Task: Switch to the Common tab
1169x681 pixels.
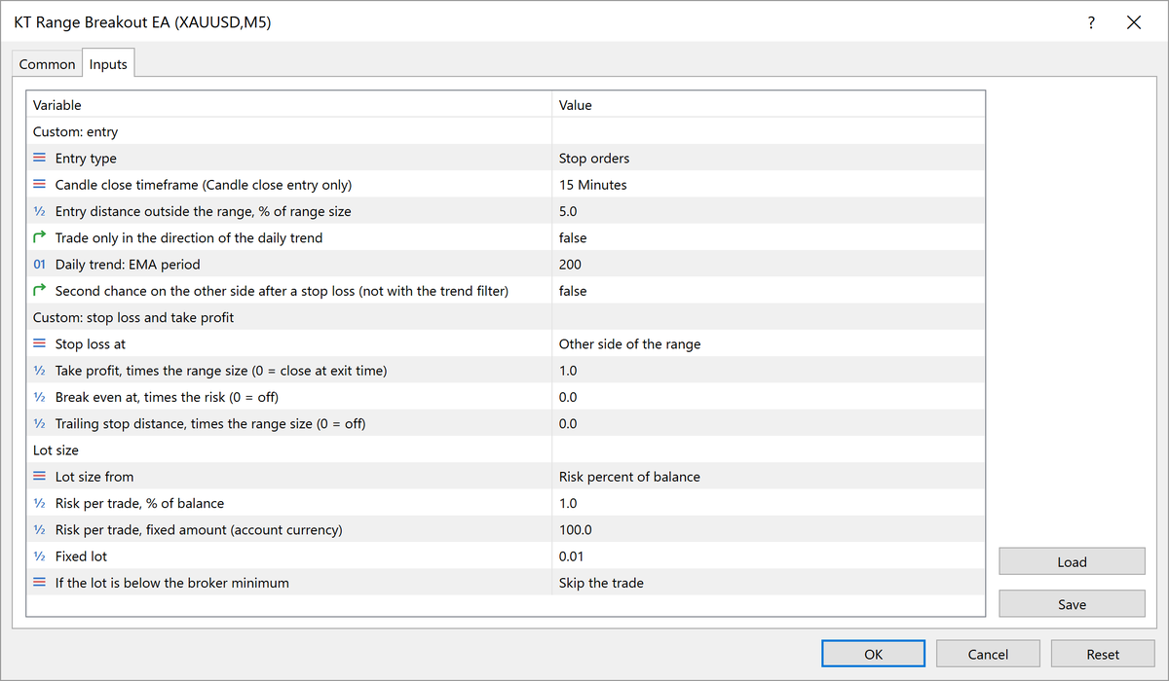Action: (x=47, y=64)
